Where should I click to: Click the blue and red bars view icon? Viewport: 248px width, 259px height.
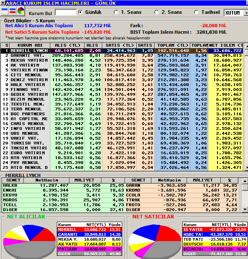(13, 11)
